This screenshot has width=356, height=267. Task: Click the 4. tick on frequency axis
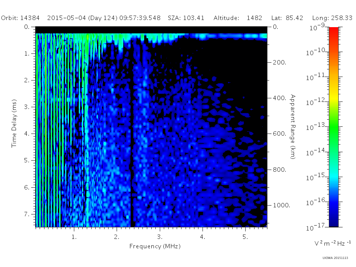tap(202, 237)
